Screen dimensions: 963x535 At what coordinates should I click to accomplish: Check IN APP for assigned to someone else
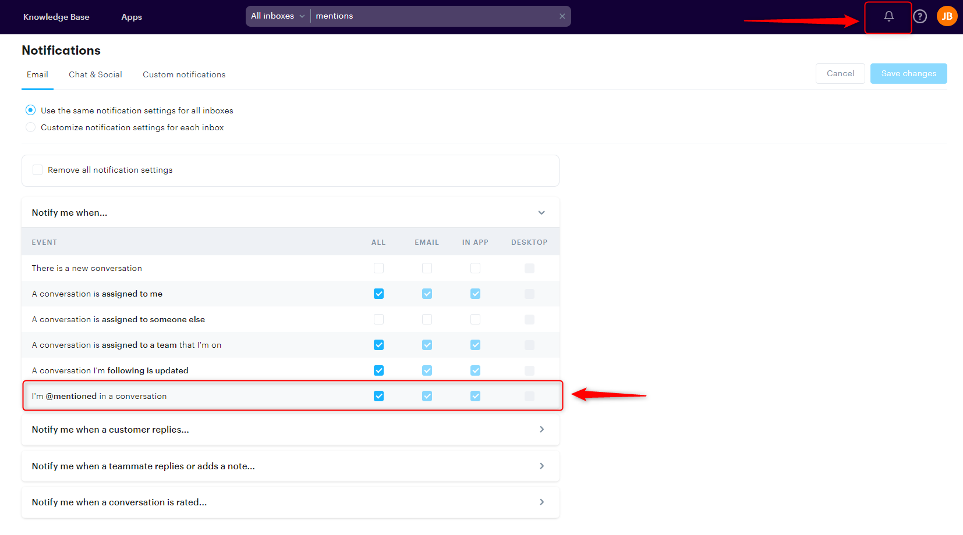475,319
